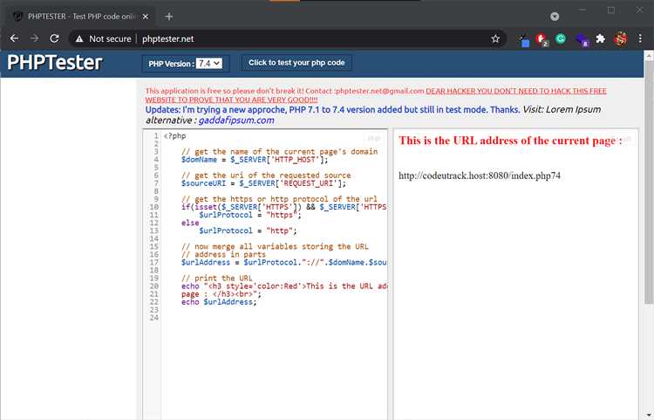
Task: Open a new browser tab
Action: (x=169, y=17)
